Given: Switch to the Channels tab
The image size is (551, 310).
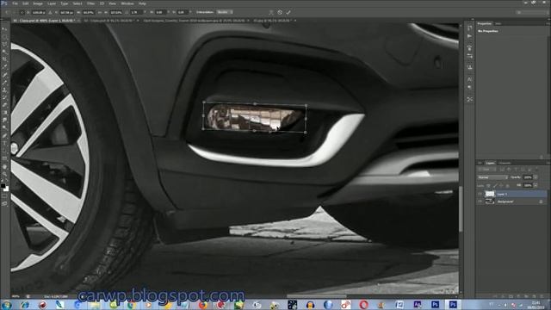Looking at the screenshot, I should coord(505,163).
